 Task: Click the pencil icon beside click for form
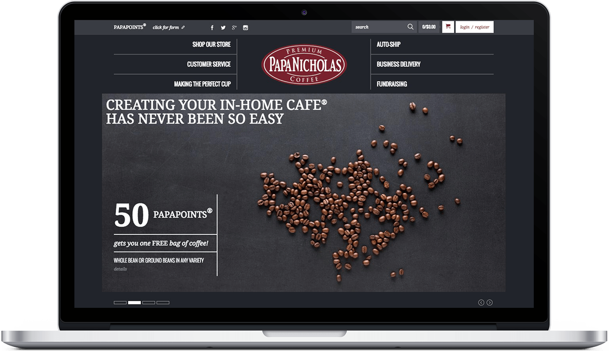(x=183, y=27)
